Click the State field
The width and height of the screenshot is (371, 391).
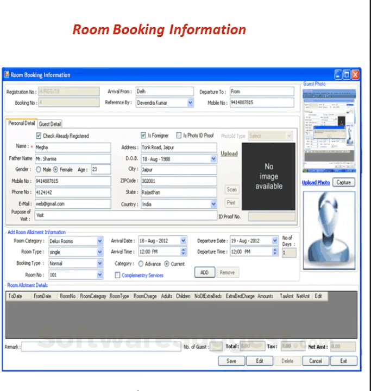[179, 193]
